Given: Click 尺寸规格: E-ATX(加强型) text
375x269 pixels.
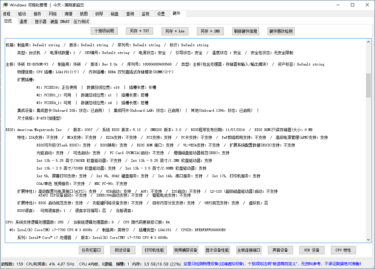Looking at the screenshot, I should point(39,118).
